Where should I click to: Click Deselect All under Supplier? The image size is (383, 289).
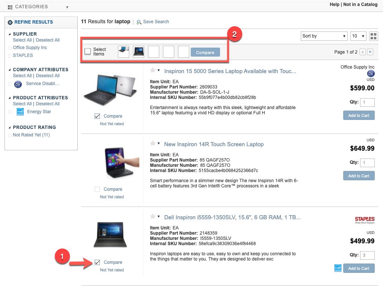tap(48, 40)
